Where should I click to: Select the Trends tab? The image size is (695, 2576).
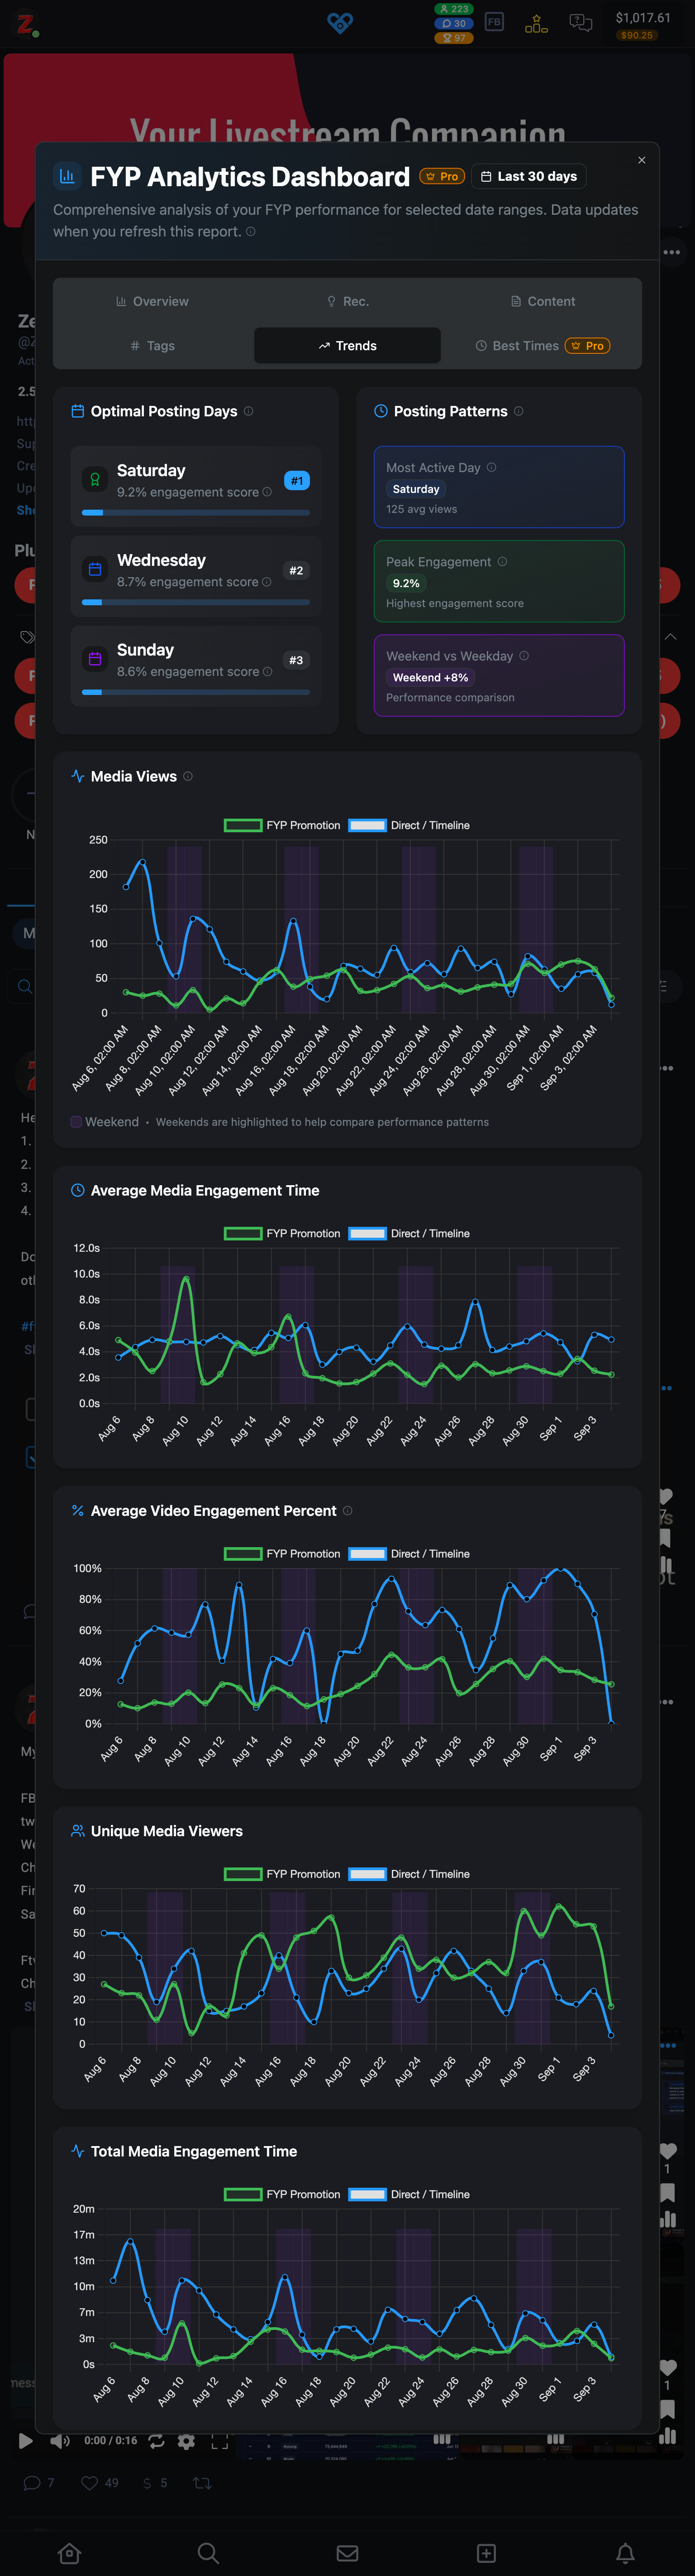coord(347,346)
